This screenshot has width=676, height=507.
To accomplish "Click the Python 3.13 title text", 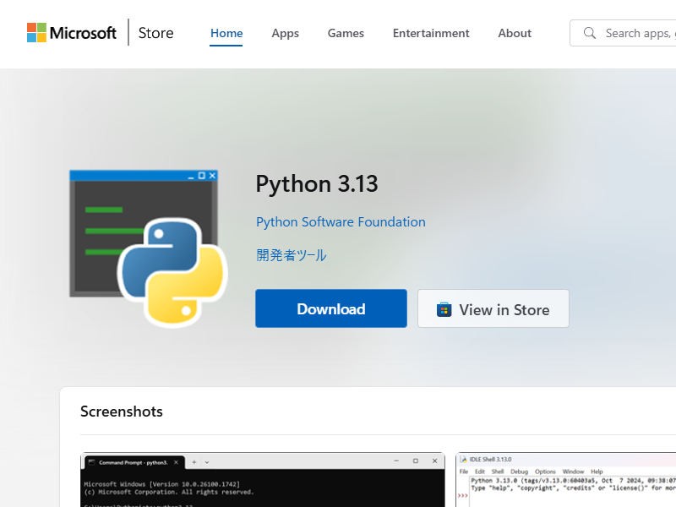I will pyautogui.click(x=316, y=183).
